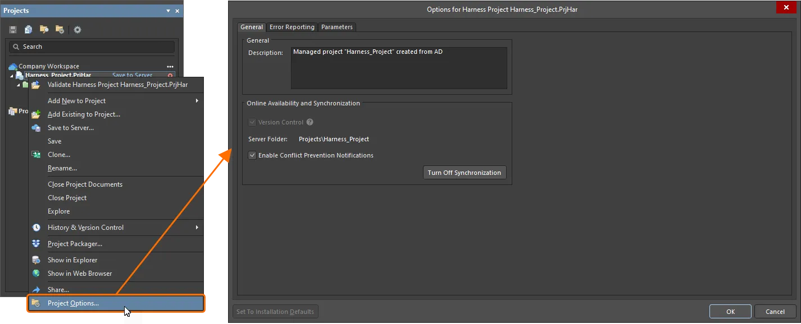Screen dimensions: 801x324
Task: Click into the Description text box
Action: click(399, 68)
